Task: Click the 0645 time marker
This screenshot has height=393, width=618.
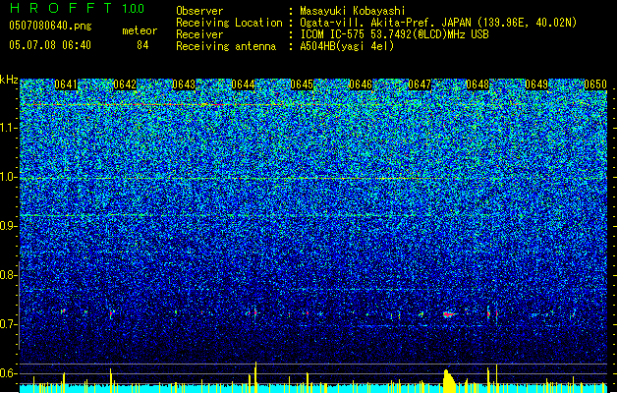Action: [302, 84]
